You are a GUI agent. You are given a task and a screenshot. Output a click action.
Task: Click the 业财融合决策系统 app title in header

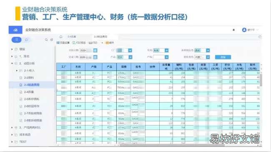[38, 30]
